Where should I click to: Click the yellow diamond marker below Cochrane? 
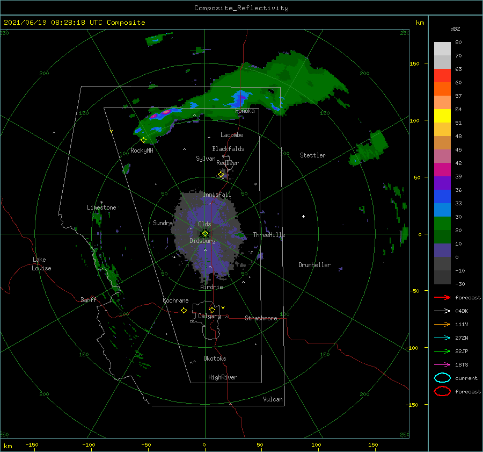pyautogui.click(x=184, y=310)
